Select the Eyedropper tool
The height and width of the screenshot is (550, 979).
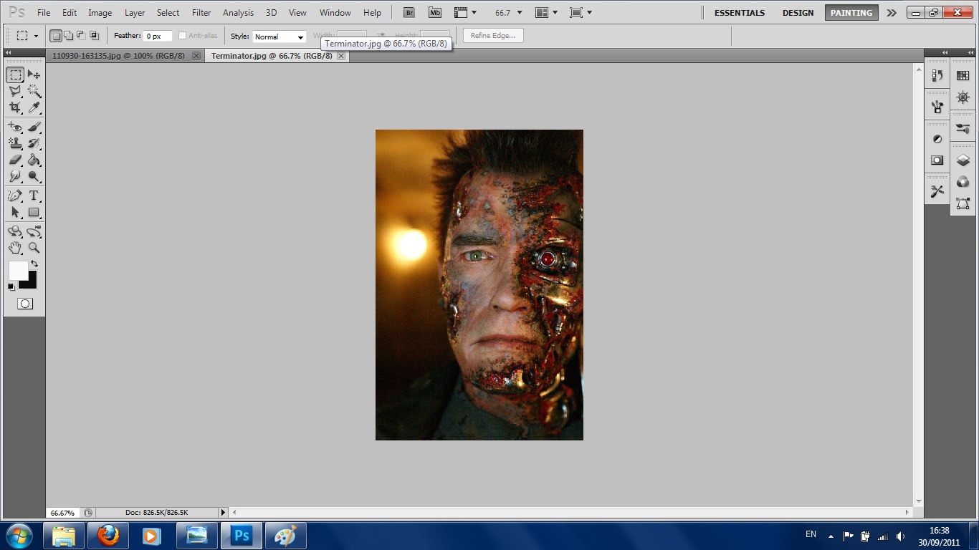34,107
